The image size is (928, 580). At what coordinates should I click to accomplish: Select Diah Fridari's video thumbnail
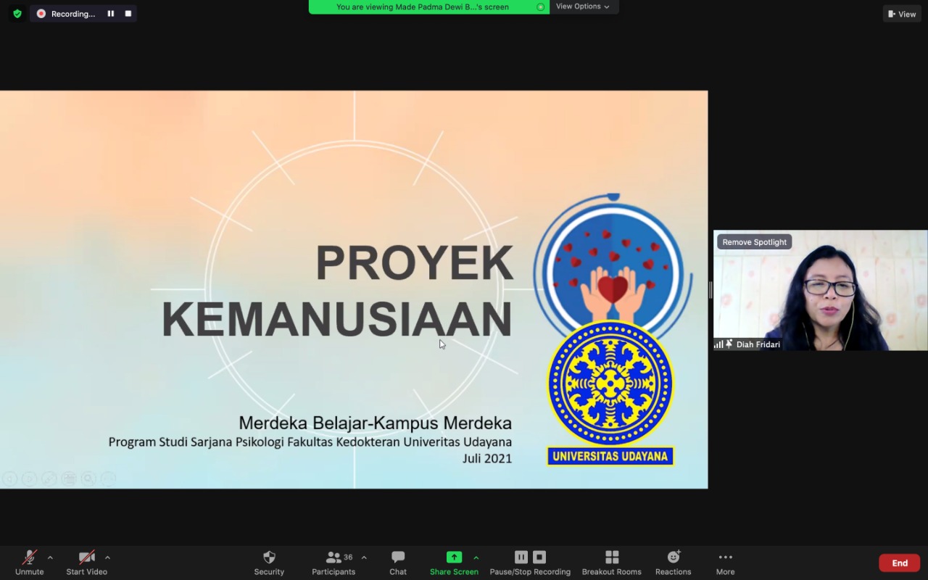(820, 291)
